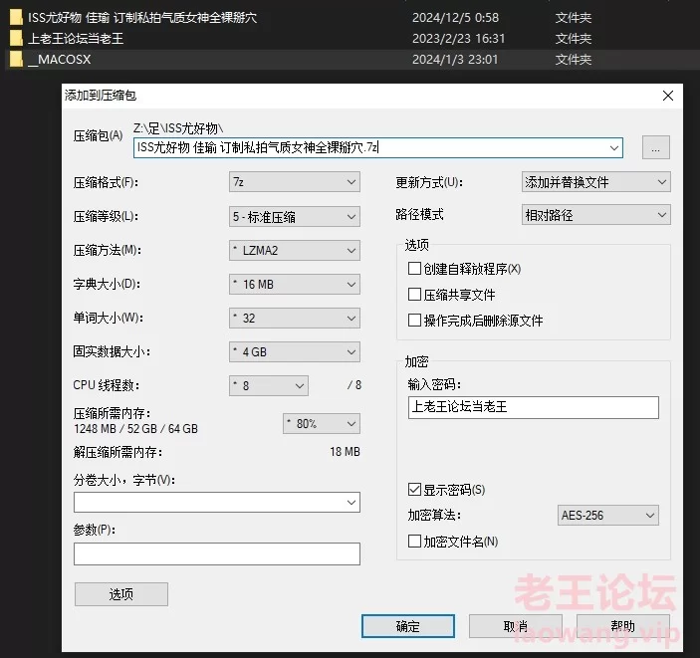Viewport: 700px width, 658px height.
Task: Open the 固实数据大小 dropdown showing 4 GB
Action: [295, 352]
